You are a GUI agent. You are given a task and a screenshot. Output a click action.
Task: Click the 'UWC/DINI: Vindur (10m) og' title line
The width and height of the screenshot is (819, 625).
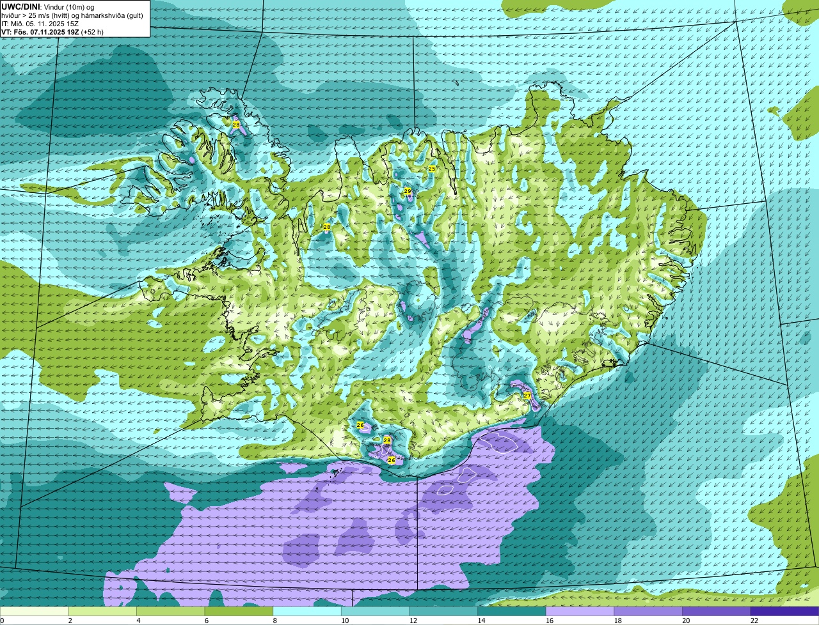(48, 6)
